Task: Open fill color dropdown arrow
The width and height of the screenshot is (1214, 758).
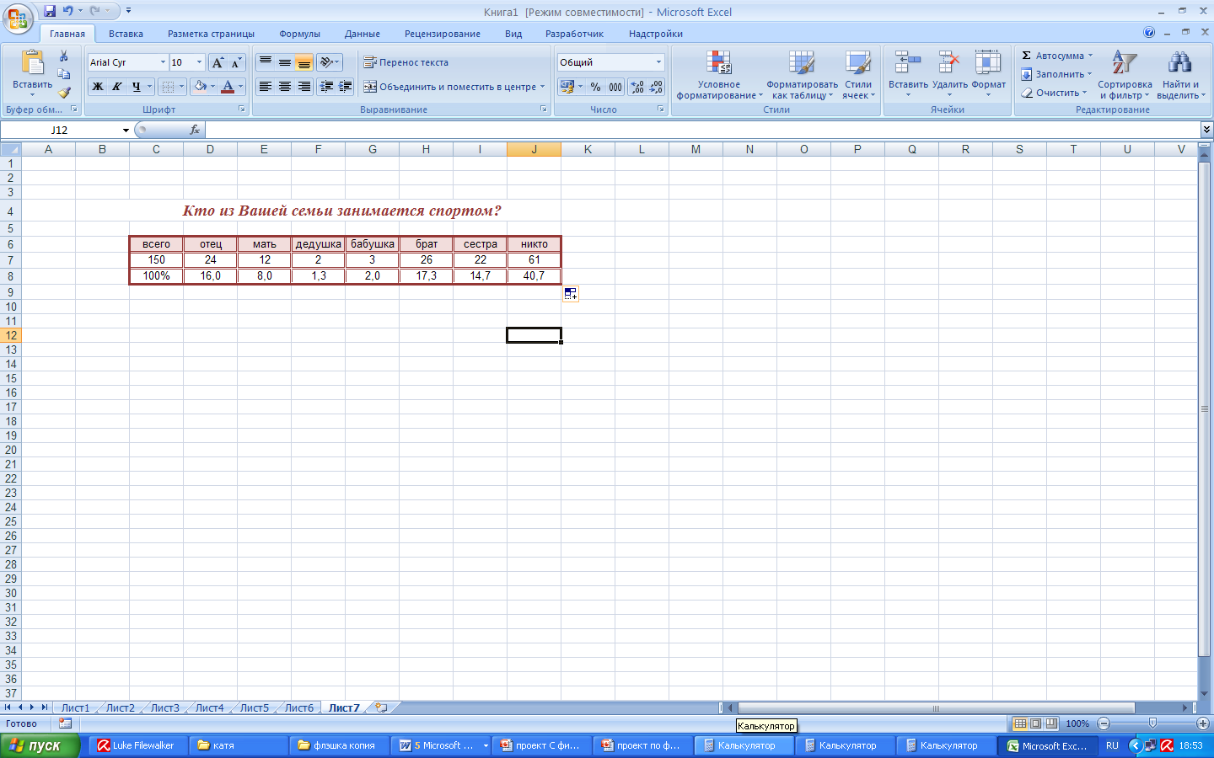Action: 212,87
